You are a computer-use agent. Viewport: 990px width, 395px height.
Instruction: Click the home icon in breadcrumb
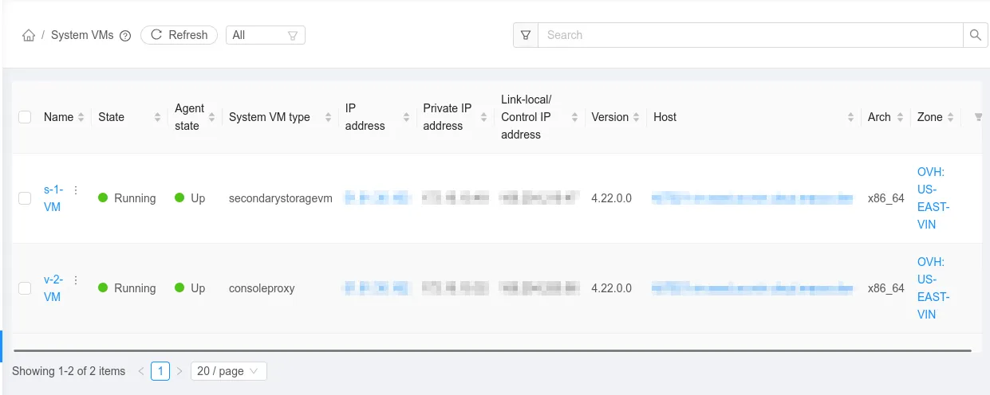point(29,35)
